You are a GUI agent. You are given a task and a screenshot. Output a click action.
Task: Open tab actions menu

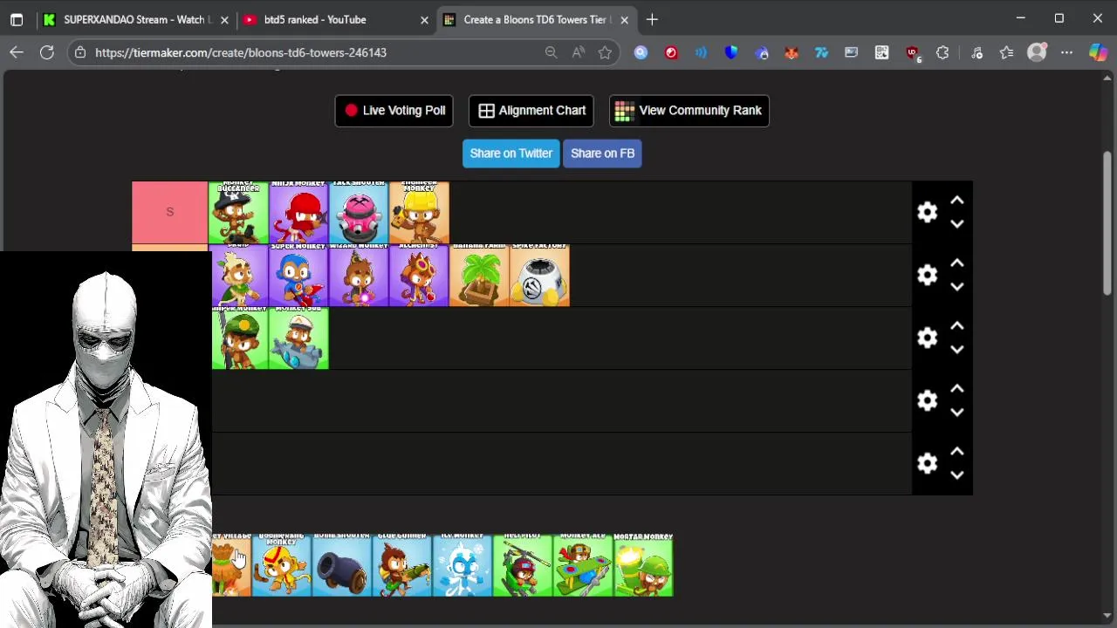tap(17, 19)
